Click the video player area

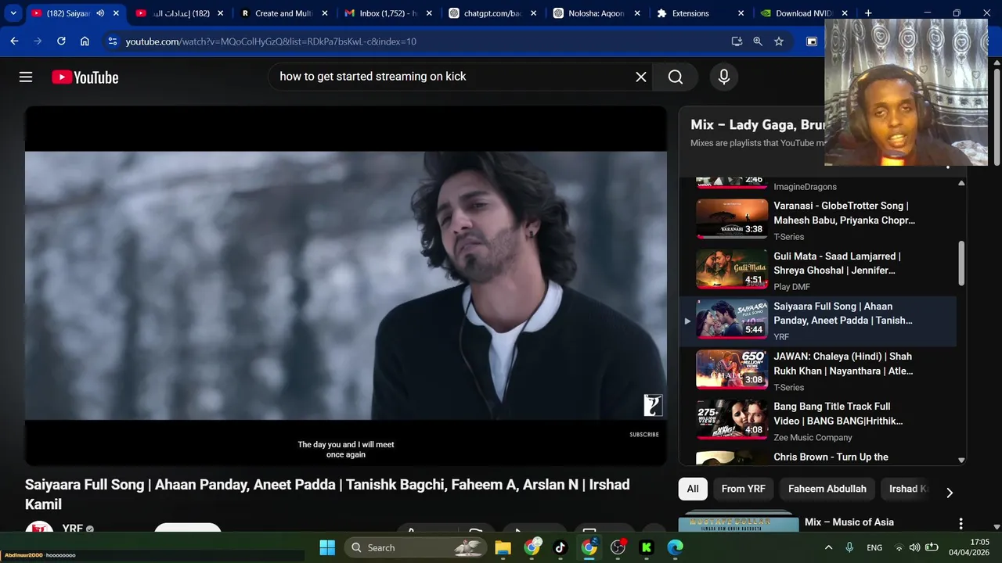(x=346, y=285)
